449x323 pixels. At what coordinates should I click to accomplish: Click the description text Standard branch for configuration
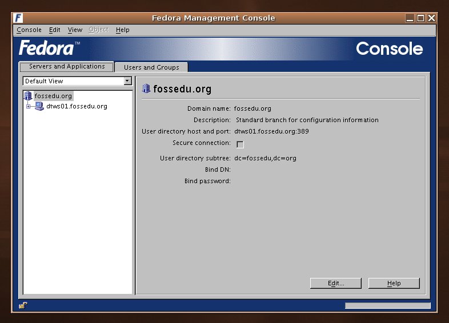pos(307,120)
